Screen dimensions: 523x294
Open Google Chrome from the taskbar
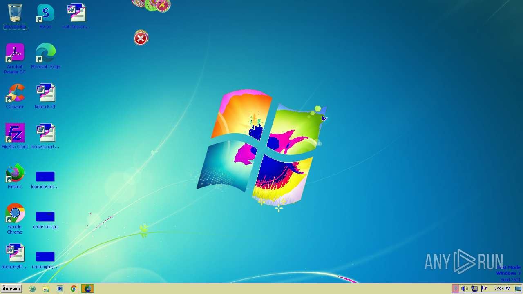tap(74, 289)
